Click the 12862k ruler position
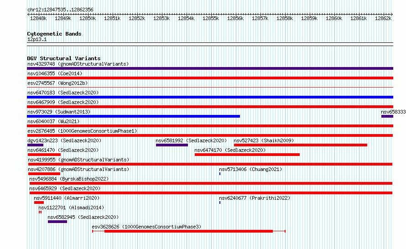The height and width of the screenshot is (249, 406). (x=383, y=18)
